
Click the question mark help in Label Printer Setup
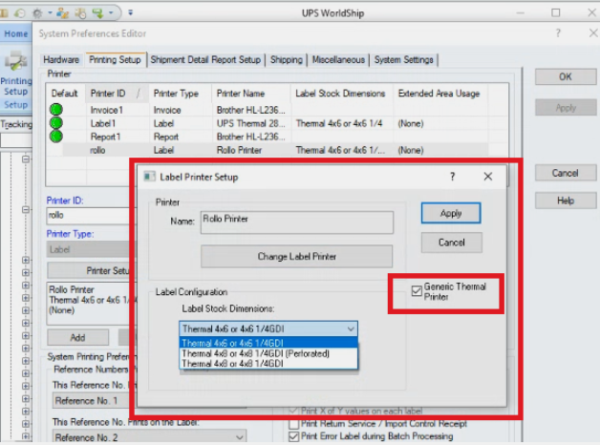452,177
